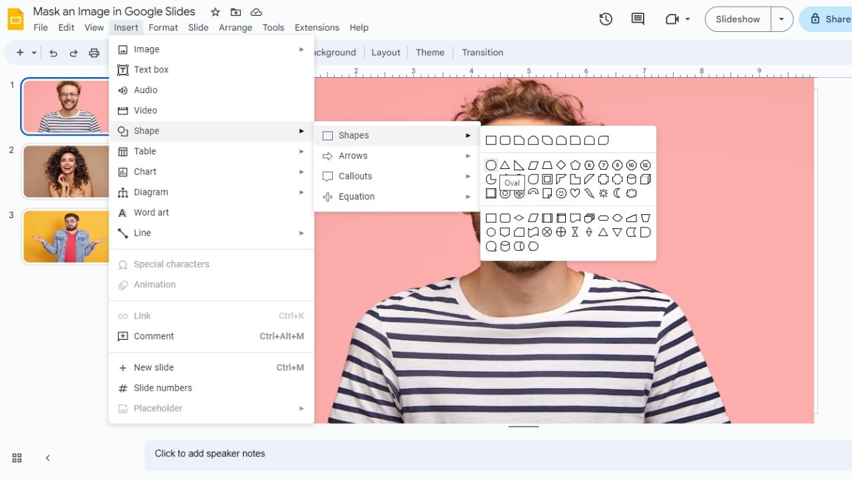The height and width of the screenshot is (479, 852).
Task: Choose the Smiley face shape
Action: pos(561,193)
